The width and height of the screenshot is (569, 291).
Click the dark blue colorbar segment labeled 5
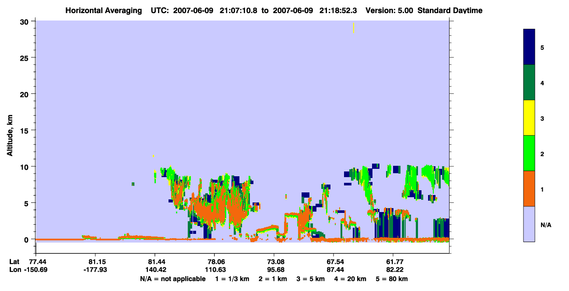[x=529, y=47]
